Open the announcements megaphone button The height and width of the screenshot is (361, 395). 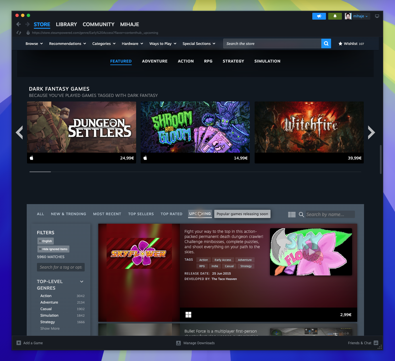coord(319,16)
